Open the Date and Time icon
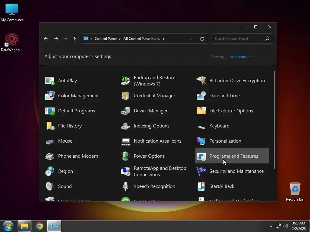Viewport: 310px width, 232px height. pos(201,96)
